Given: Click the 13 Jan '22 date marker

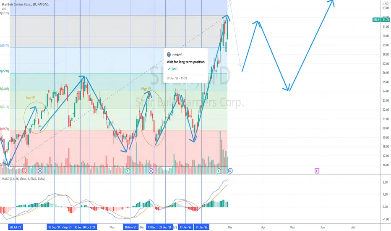Looking at the screenshot, I should pyautogui.click(x=185, y=227).
